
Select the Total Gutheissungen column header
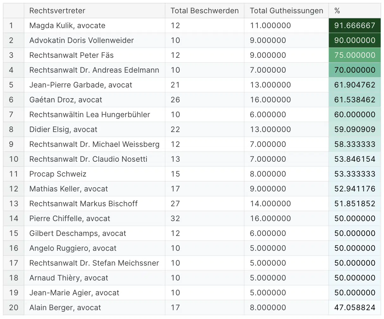click(x=286, y=11)
